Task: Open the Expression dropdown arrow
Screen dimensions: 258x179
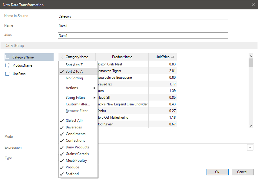Action: point(250,147)
